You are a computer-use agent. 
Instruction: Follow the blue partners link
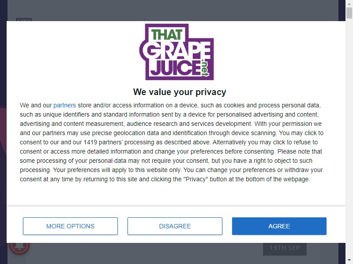pos(64,105)
